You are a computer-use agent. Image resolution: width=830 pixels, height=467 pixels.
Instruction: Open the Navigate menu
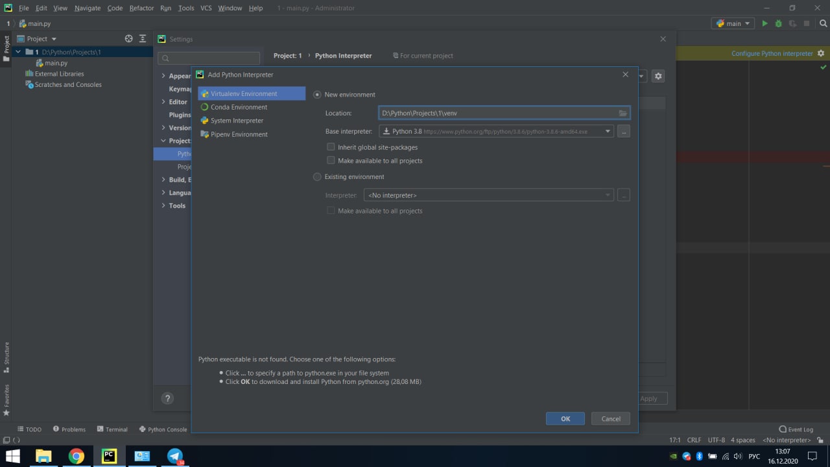(88, 8)
